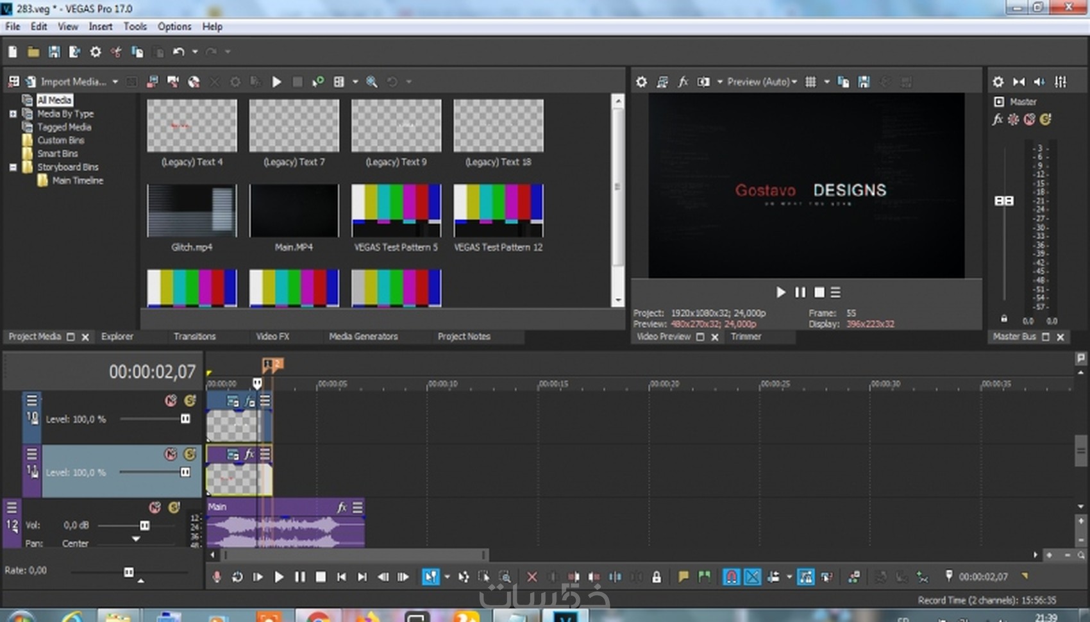Open the undo history dropdown arrow

[x=195, y=52]
